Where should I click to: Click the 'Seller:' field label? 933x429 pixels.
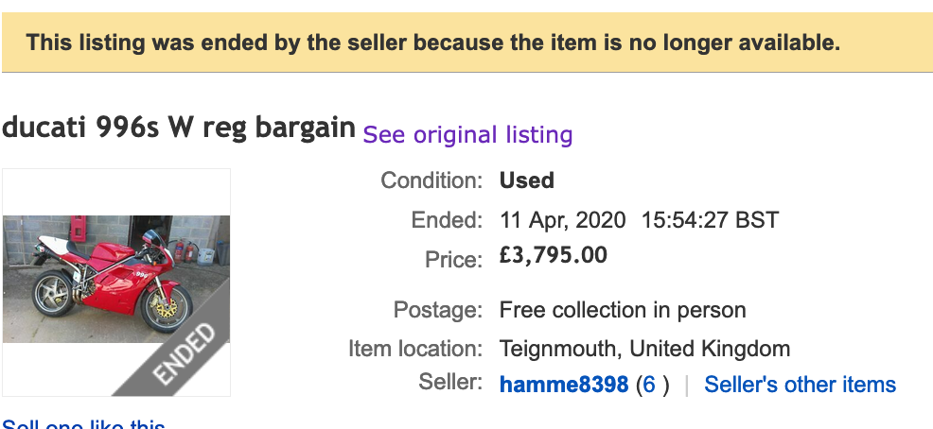pyautogui.click(x=450, y=382)
